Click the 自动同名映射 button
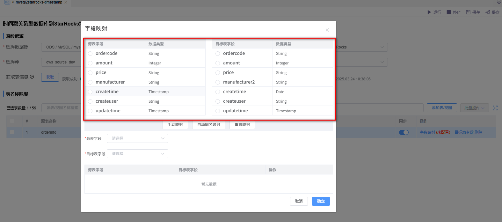 [x=209, y=125]
